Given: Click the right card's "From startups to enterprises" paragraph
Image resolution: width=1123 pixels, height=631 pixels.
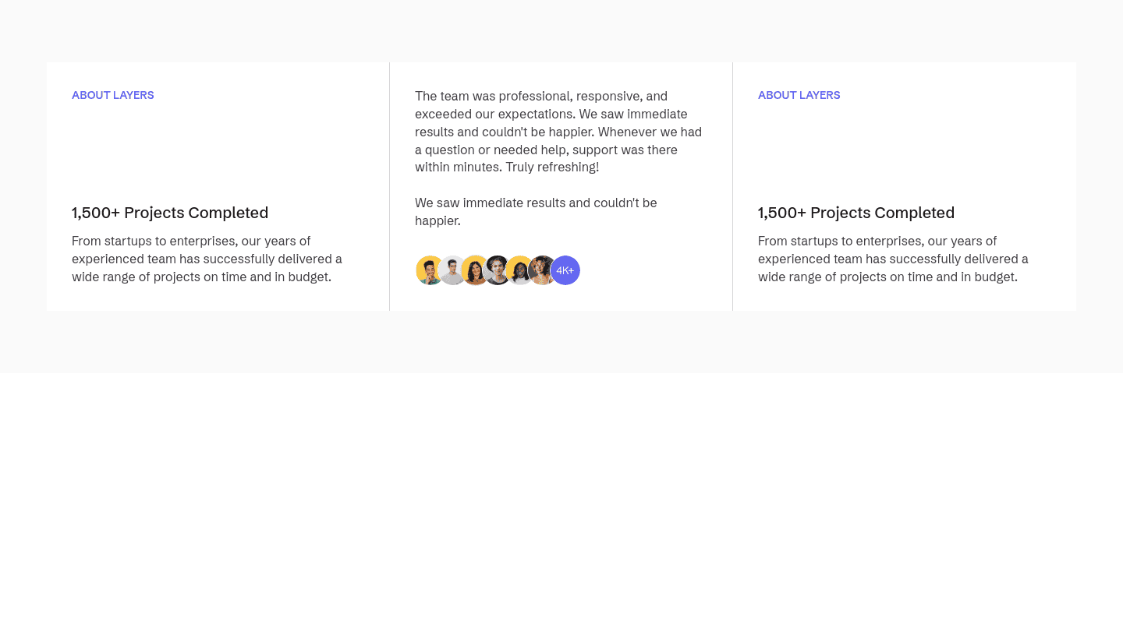Looking at the screenshot, I should (893, 259).
